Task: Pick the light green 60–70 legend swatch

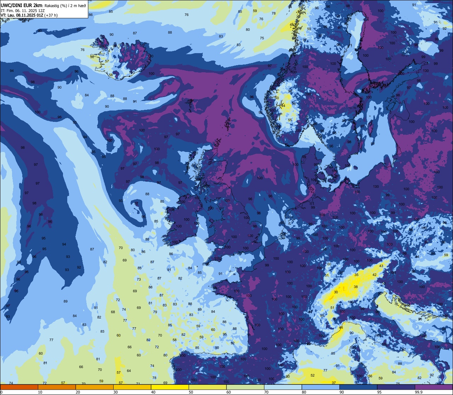Action: pyautogui.click(x=245, y=387)
